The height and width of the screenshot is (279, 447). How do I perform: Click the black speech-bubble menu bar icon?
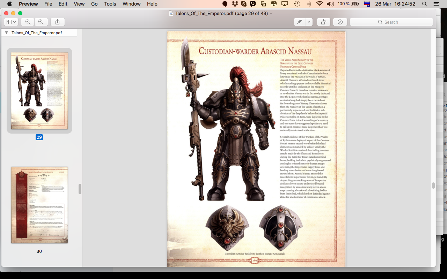pos(225,4)
